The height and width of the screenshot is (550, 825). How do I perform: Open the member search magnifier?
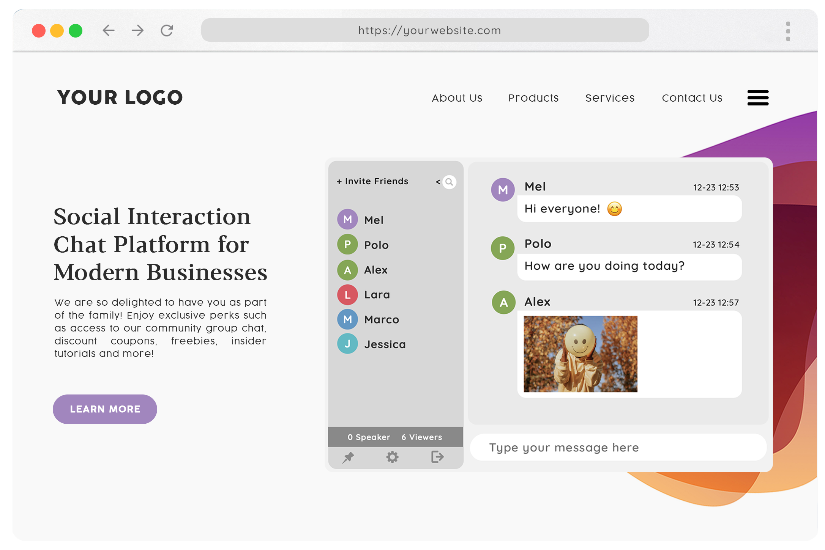[450, 182]
